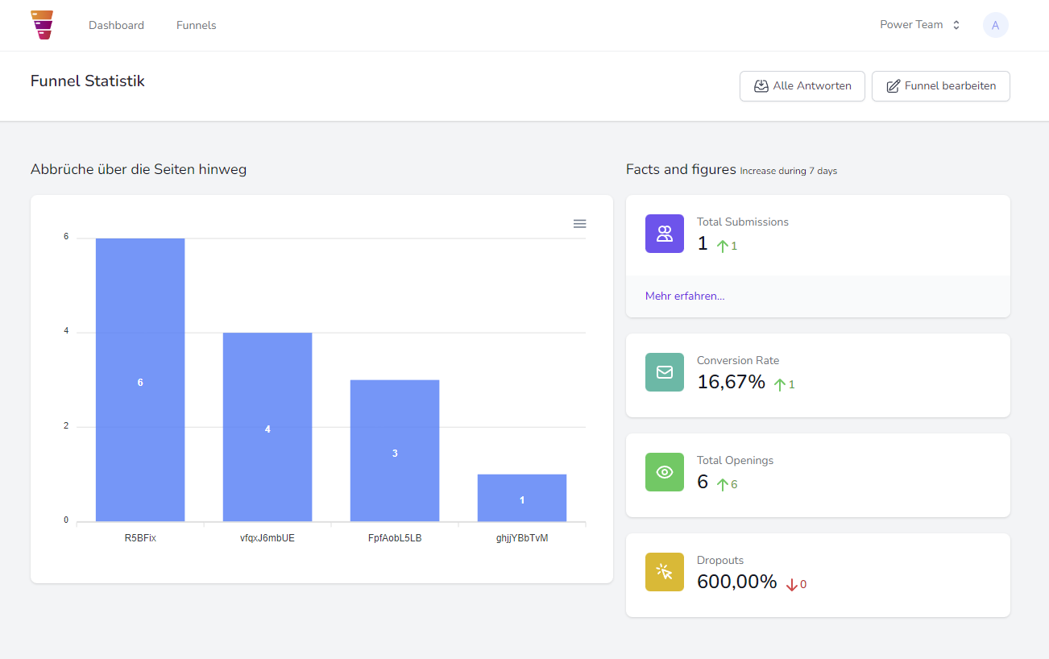Click the vfqxJ6mbUE bar in chart

click(x=267, y=427)
